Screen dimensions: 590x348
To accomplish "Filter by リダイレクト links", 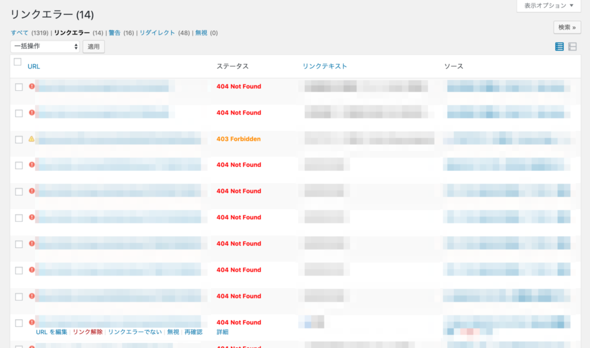I will 157,33.
